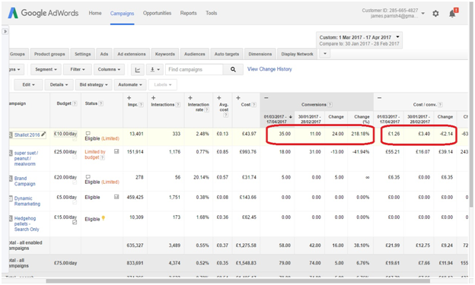This screenshot has height=285, width=475.
Task: Click the Google AdWords logo
Action: [43, 13]
